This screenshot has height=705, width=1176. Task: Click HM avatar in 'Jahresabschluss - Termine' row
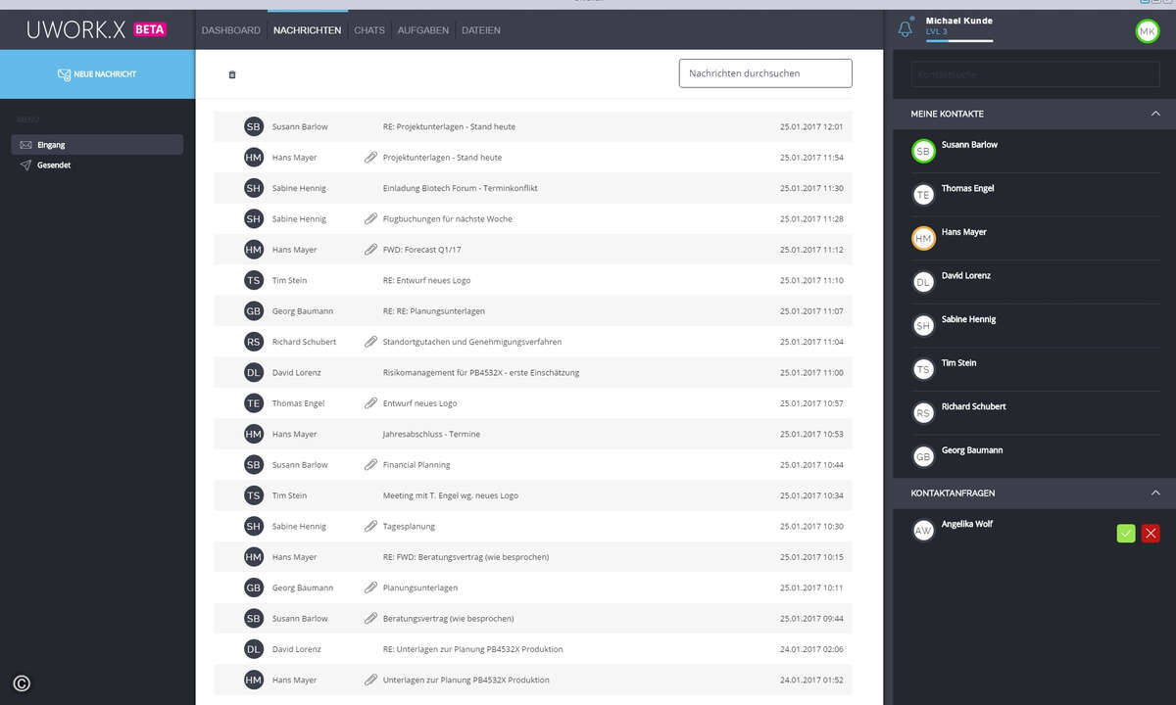tap(254, 434)
